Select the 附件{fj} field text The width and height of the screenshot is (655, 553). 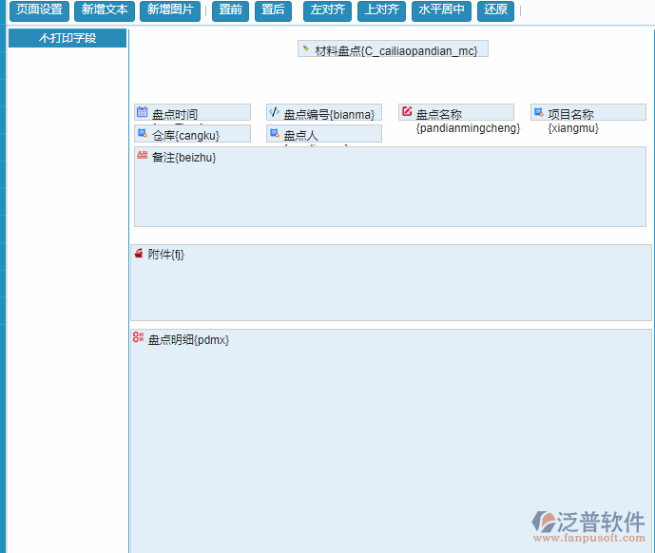pyautogui.click(x=165, y=255)
